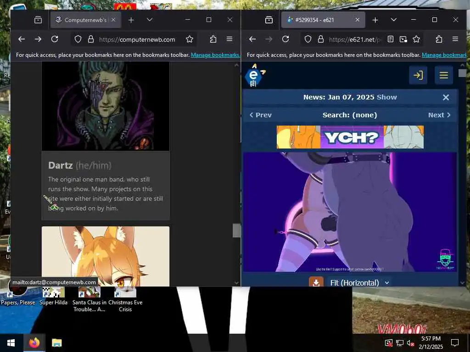The width and height of the screenshot is (470, 352).
Task: Open the e621 site hamburger menu
Action: click(444, 75)
